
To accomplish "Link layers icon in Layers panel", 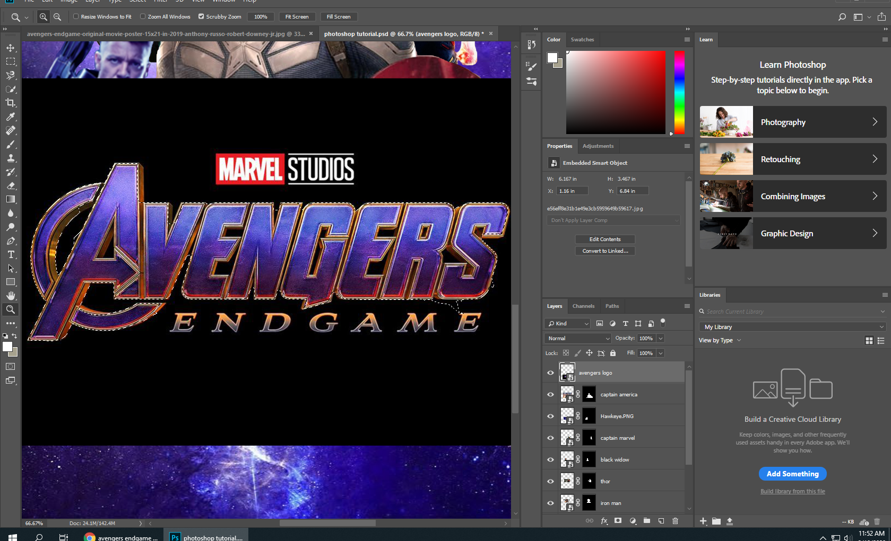I will pyautogui.click(x=590, y=521).
